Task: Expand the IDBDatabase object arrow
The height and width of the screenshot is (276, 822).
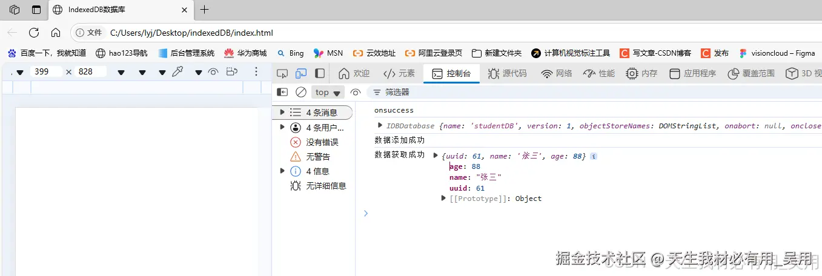Action: 380,125
